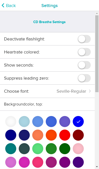Open the Choose font row
Screen dimensions: 99x169
pyautogui.click(x=47, y=91)
